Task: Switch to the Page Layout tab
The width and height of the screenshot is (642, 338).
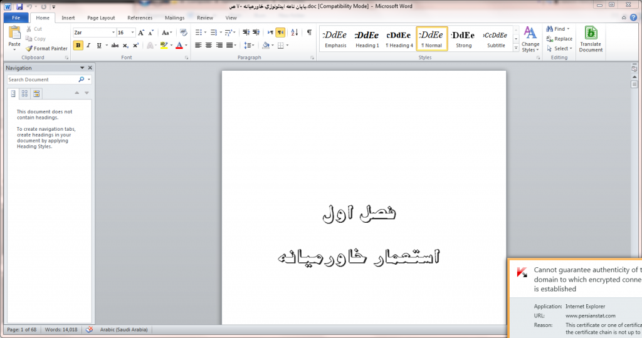Action: 101,18
